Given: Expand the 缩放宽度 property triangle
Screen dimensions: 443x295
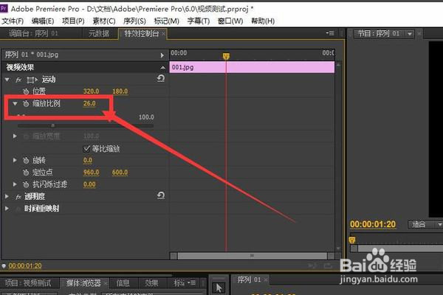Looking at the screenshot, I should coord(15,136).
